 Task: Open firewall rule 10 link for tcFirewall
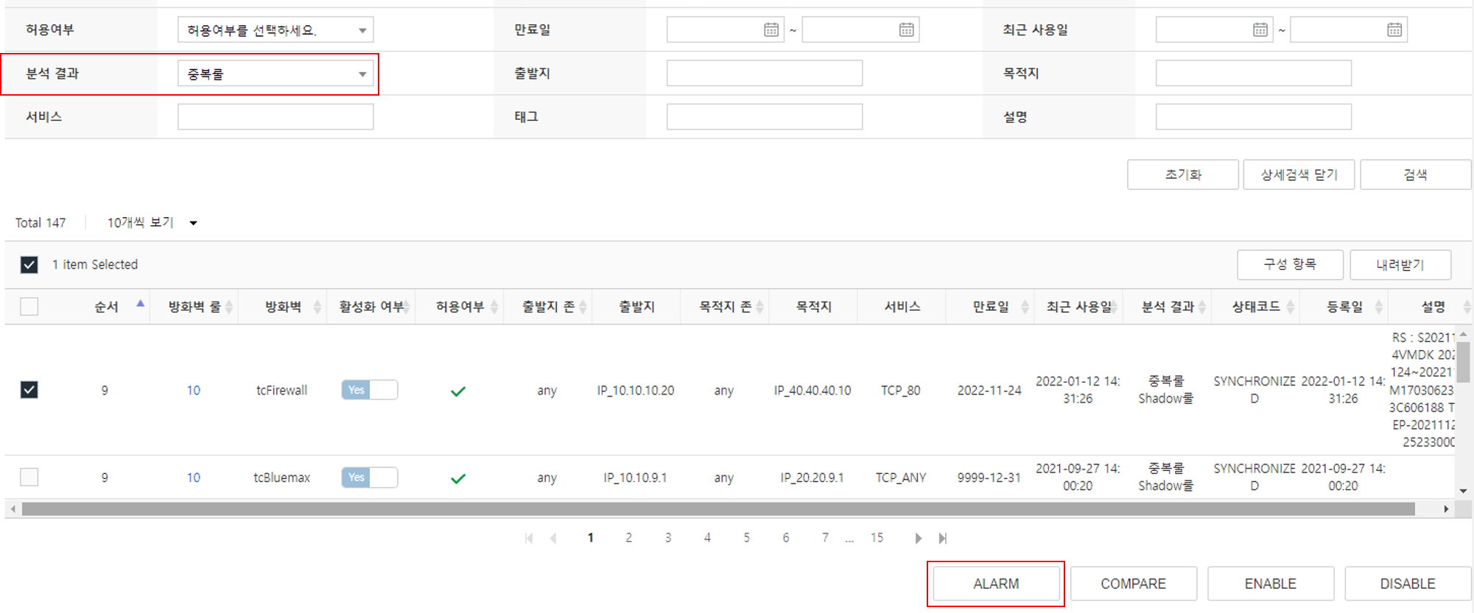coord(194,391)
